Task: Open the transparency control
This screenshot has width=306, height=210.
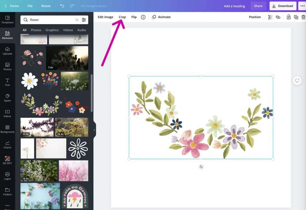Action: (x=271, y=17)
